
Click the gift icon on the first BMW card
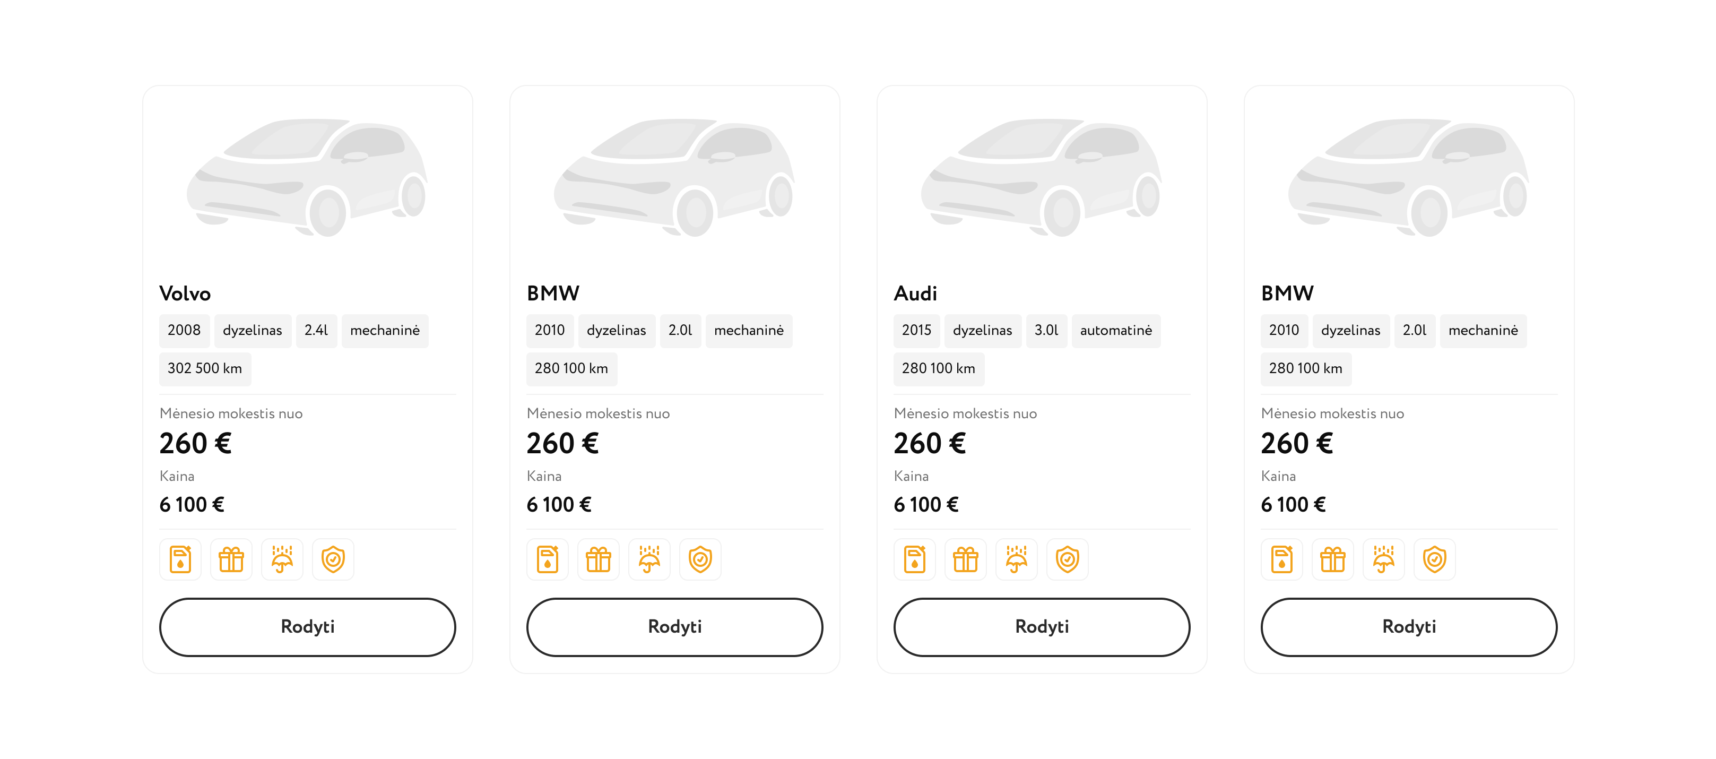pos(598,559)
